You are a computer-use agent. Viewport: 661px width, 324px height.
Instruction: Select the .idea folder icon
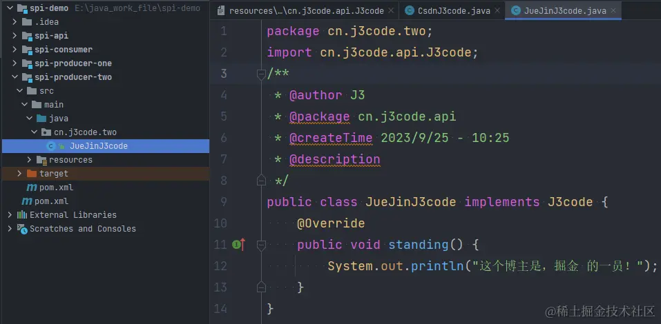(26, 22)
